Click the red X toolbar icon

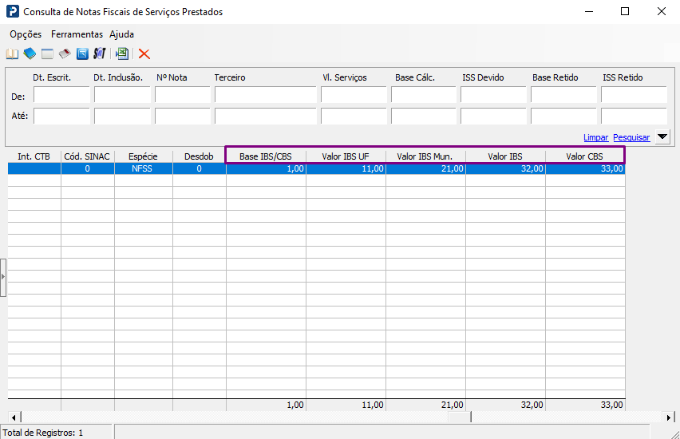[144, 53]
